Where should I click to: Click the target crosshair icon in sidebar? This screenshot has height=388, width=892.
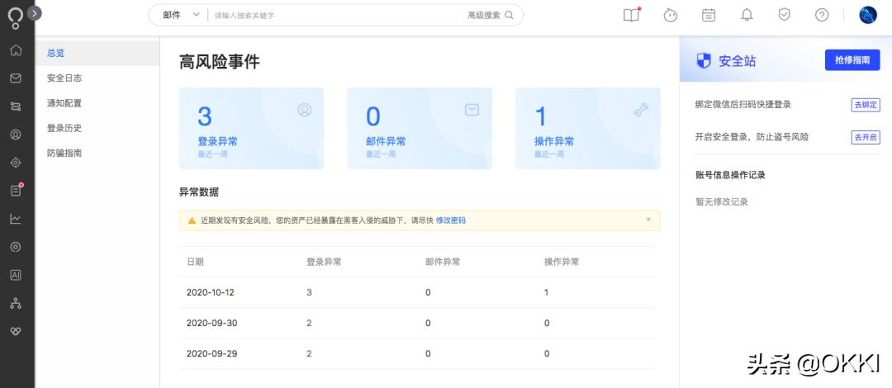16,163
